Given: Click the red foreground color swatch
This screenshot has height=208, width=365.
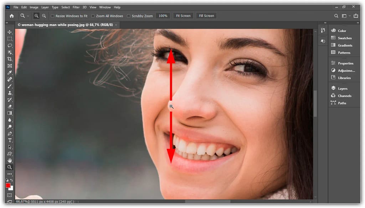Looking at the screenshot, I should (8, 185).
